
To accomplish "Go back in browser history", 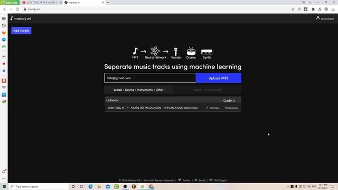I will 5,9.
